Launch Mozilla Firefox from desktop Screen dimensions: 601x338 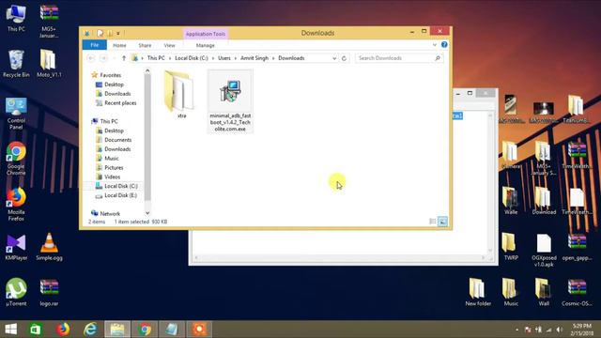(x=16, y=205)
